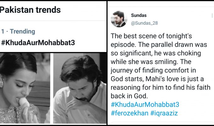214x126 pixels.
Task: Open Sundas's profile picture avatar
Action: click(119, 19)
